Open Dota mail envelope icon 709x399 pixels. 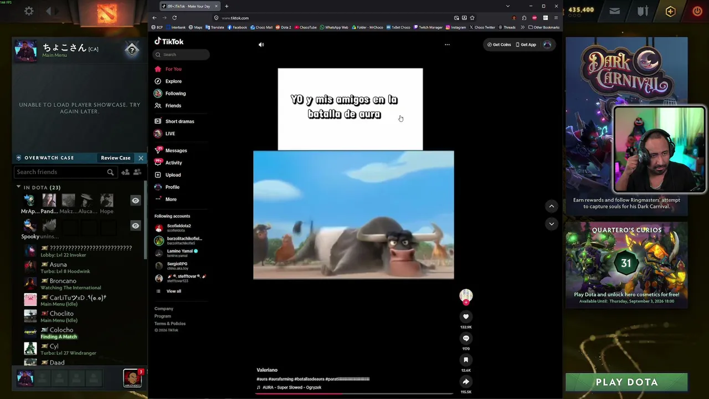615,11
